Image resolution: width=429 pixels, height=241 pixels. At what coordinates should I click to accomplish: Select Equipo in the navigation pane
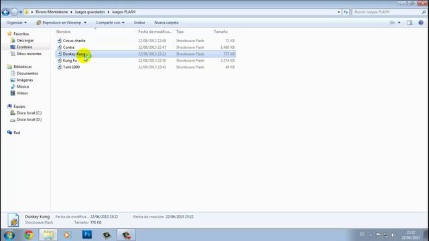(19, 106)
